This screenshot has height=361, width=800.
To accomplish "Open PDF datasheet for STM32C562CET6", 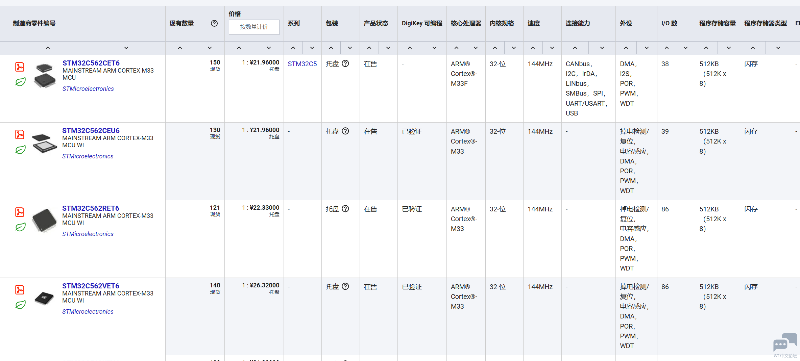I will [20, 67].
